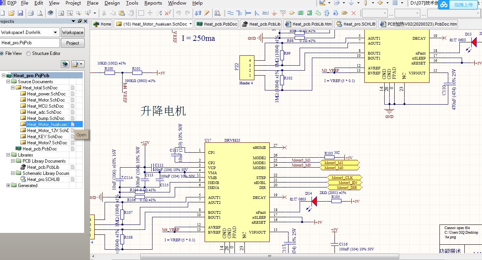This screenshot has width=482, height=260.
Task: Click the horizontal scrollbar under the schematic
Action: click(x=270, y=257)
